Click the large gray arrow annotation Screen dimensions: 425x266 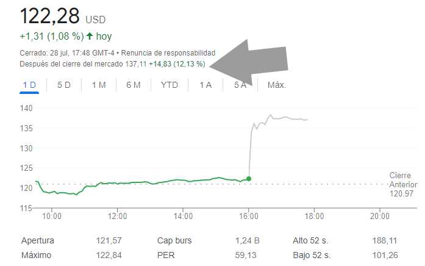[256, 59]
